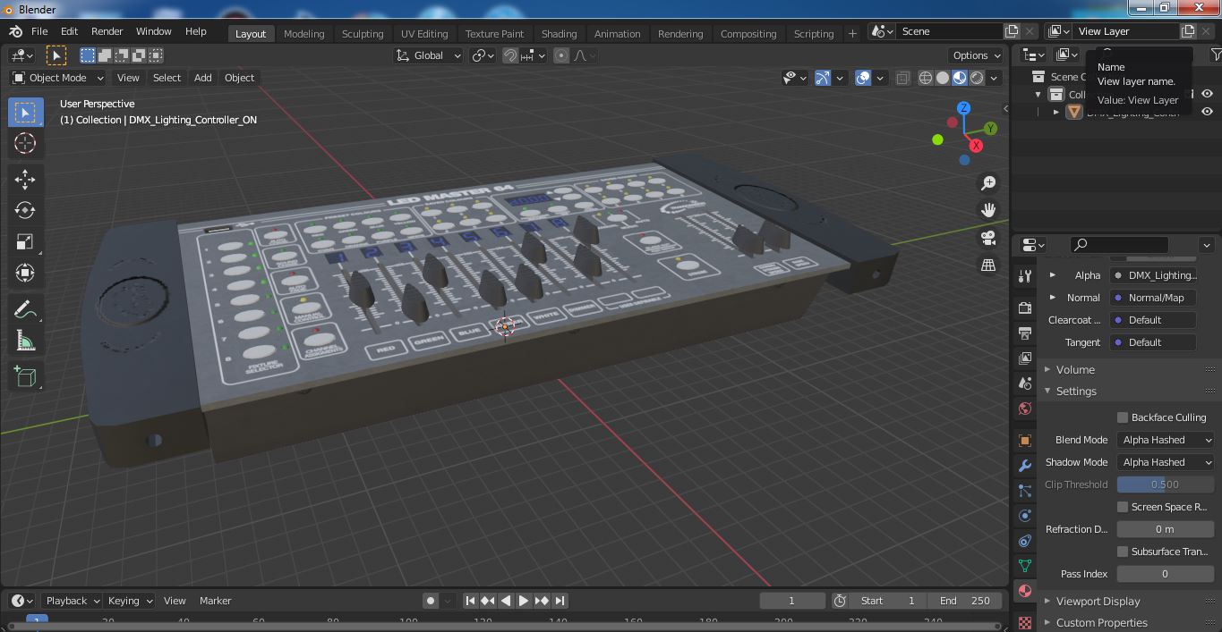Open the File menu
Screen dimensions: 1222x632
pos(39,31)
